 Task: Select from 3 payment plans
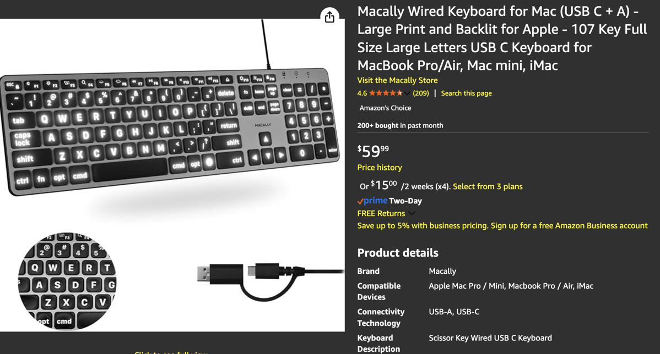488,186
